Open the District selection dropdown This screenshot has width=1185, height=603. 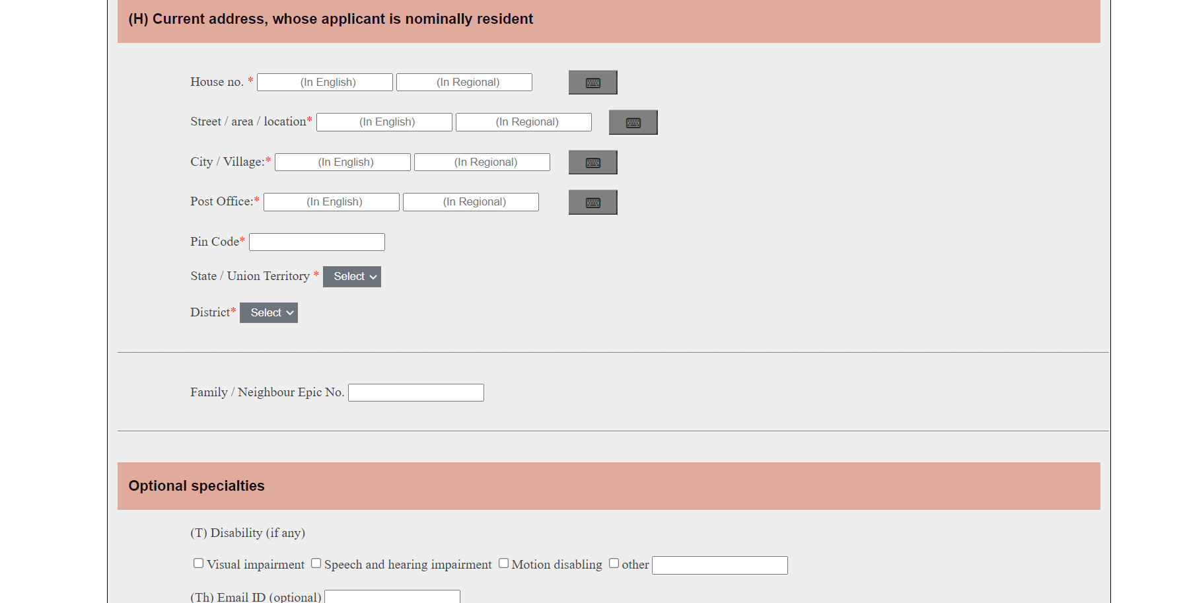(x=268, y=312)
